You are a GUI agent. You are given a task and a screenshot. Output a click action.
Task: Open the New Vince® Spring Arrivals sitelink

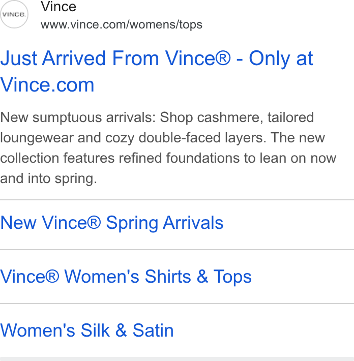112,223
